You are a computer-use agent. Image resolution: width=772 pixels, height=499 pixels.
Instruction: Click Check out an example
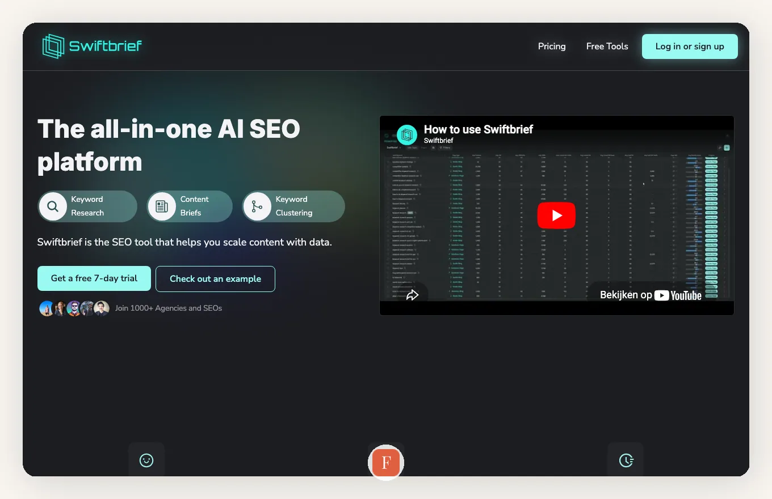click(x=215, y=279)
